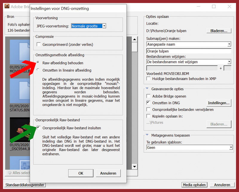Toggle Huidige bestandsnaam behouden in XMP
Image resolution: width=239 pixels, height=192 pixels.
coord(148,78)
